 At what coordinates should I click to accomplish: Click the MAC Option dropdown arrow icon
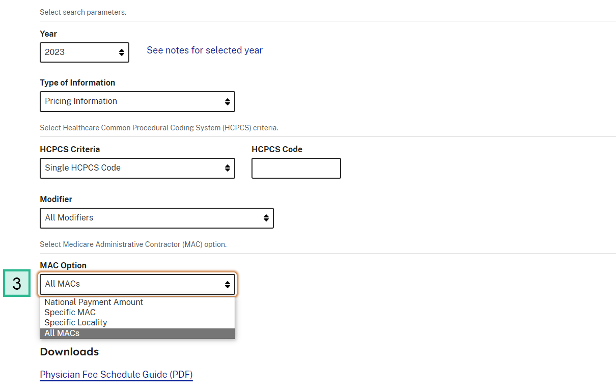click(x=227, y=284)
